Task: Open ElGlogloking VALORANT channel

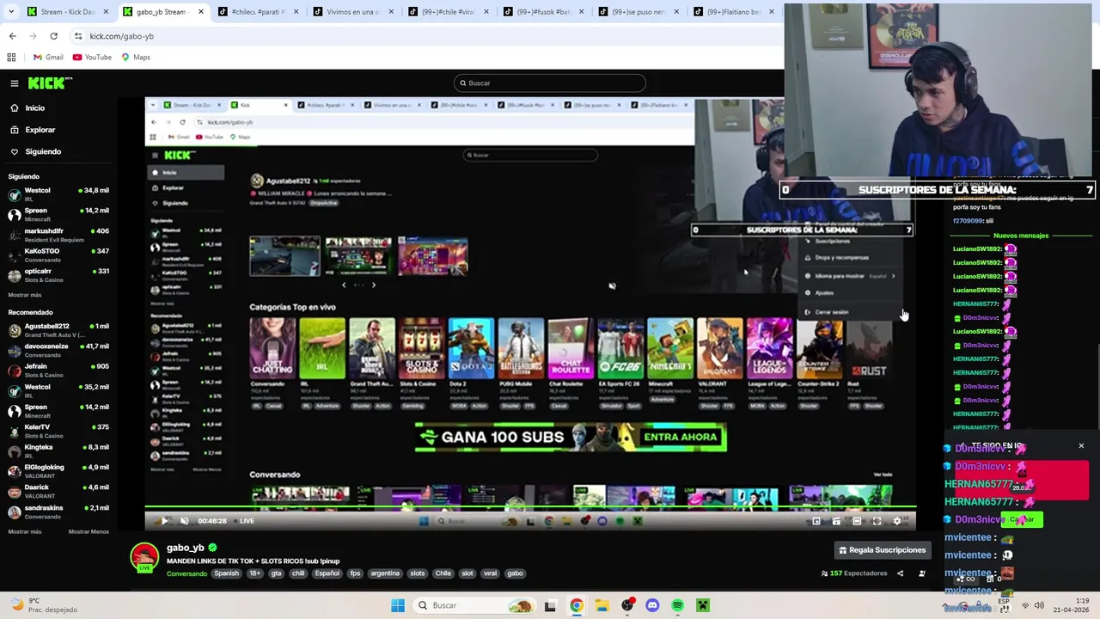Action: pos(58,471)
